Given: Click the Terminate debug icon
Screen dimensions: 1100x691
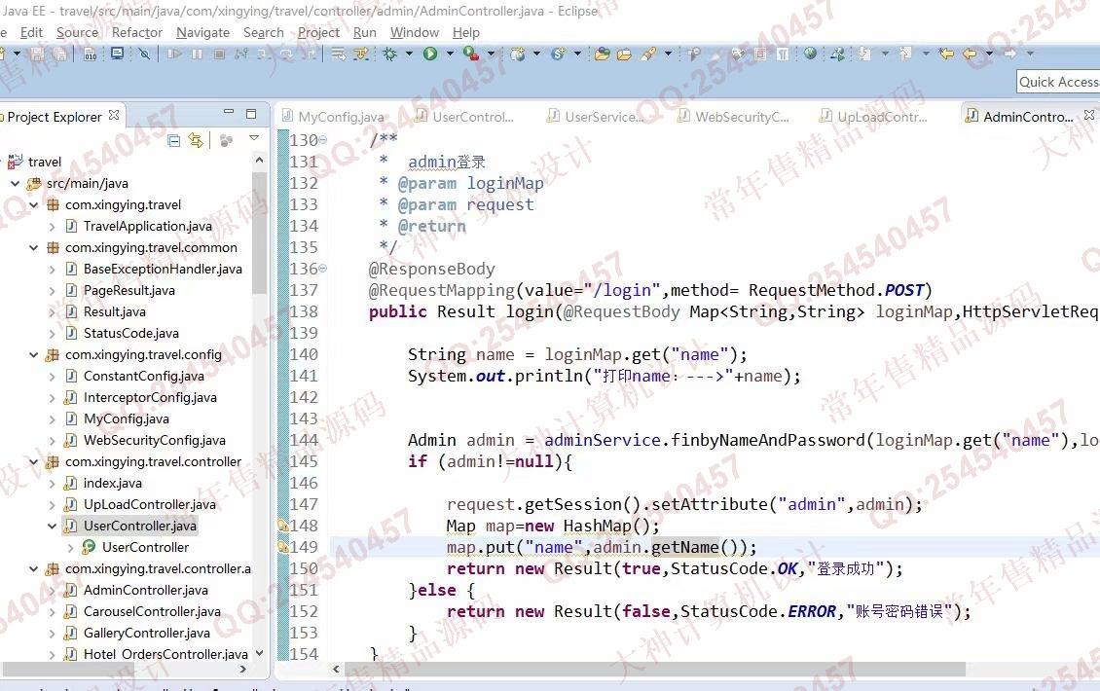Looking at the screenshot, I should [219, 54].
